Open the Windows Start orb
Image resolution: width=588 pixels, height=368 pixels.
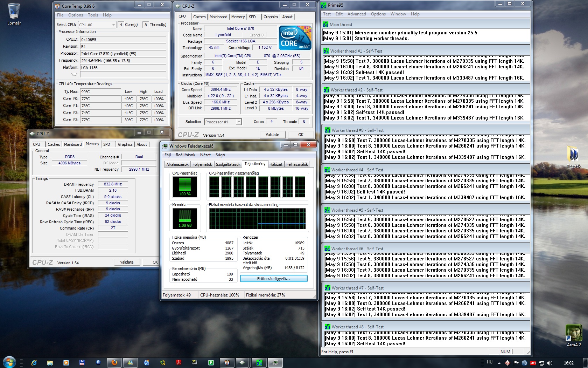[x=9, y=363]
